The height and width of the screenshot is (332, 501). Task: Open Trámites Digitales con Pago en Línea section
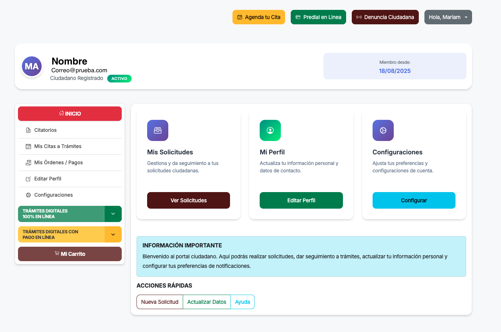pyautogui.click(x=61, y=234)
